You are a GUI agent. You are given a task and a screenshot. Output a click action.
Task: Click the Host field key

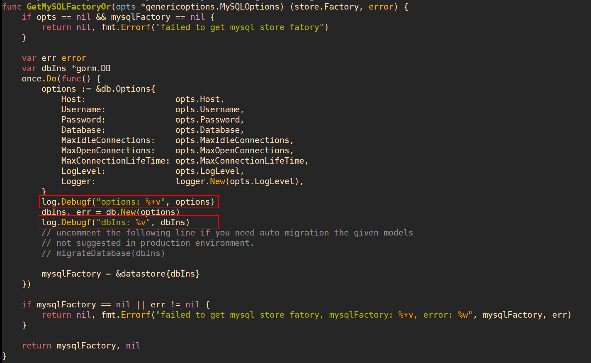(73, 99)
